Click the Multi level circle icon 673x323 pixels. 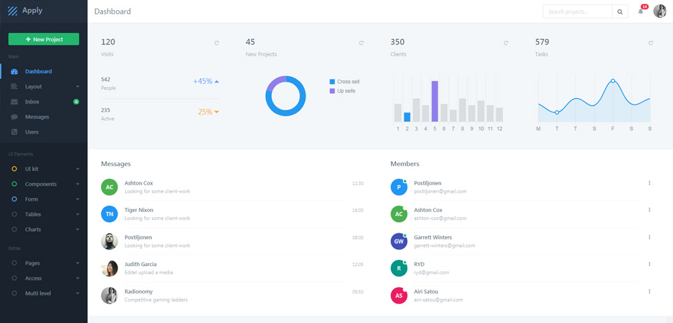(x=14, y=294)
